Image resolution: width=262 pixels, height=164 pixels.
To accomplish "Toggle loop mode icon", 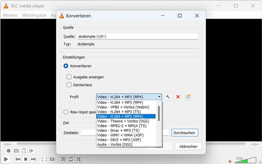I will 71,159.
